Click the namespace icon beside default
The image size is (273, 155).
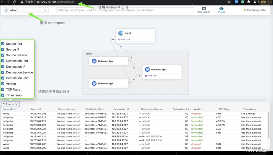pos(6,10)
